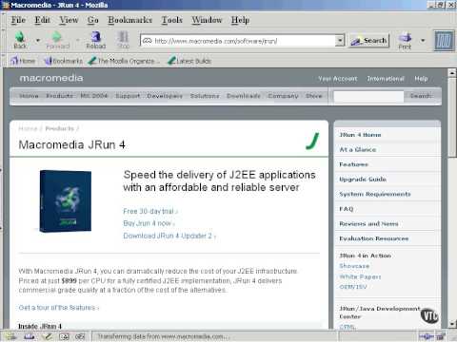457x342 pixels.
Task: Click the Back navigation arrow icon
Action: [x=20, y=37]
